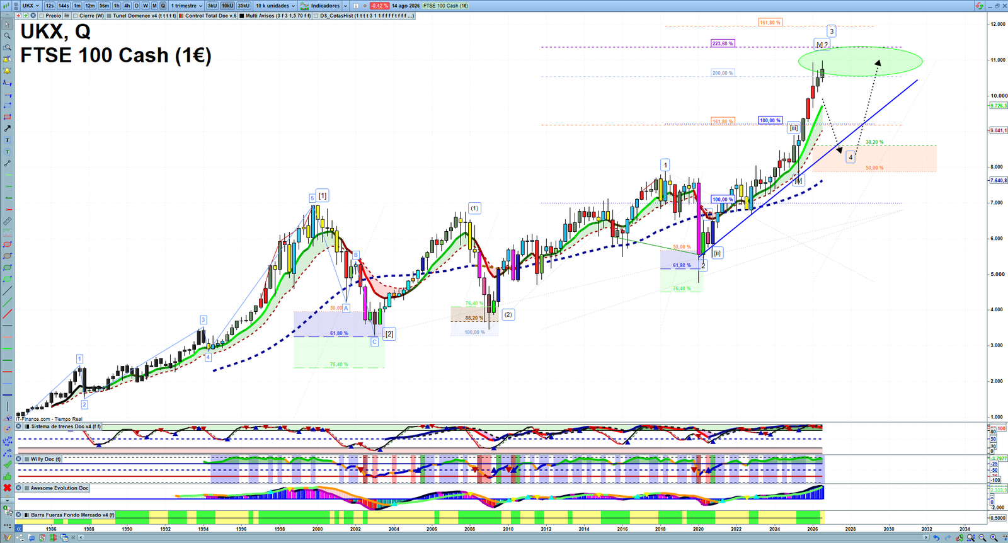The width and height of the screenshot is (1008, 543).
Task: Open the chat bubble icon in bottom toolbar
Action: point(31,538)
